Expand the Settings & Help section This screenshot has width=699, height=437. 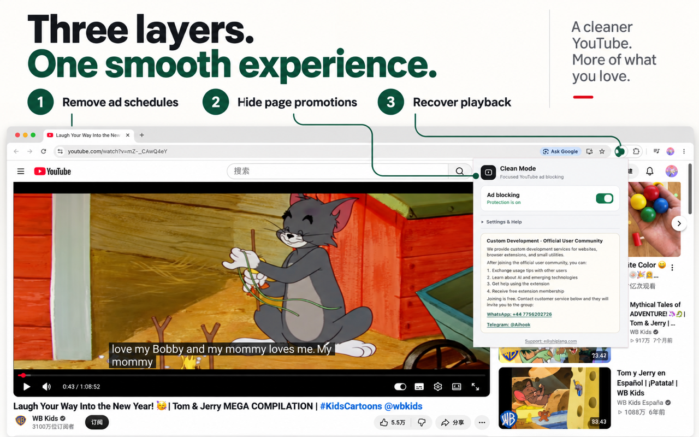[502, 222]
